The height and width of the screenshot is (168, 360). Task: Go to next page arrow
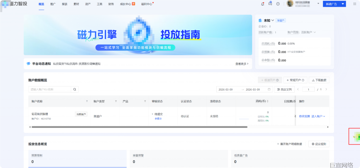(326, 89)
